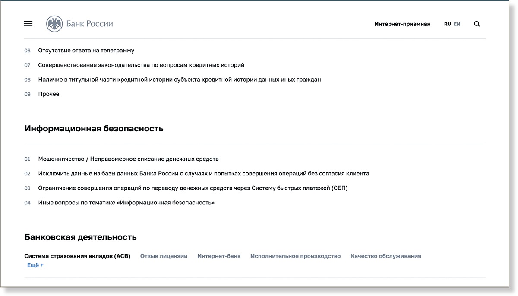This screenshot has width=518, height=296.
Task: Choose Исключить данные из базы данных topic
Action: coord(203,174)
